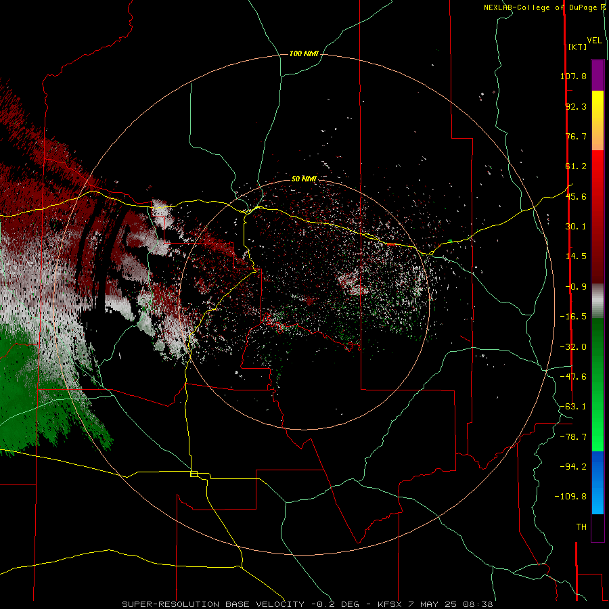This screenshot has height=609, width=609.
Task: Click the Super-Resolution Base Velocity caption
Action: 307,604
